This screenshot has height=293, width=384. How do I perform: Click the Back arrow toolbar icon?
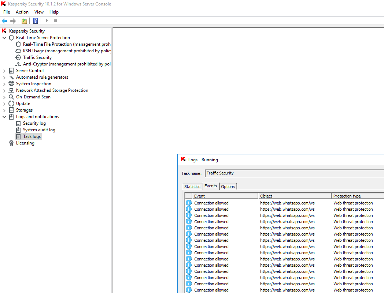point(4,21)
